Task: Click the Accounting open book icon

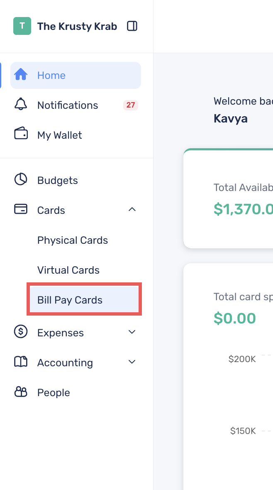Action: coord(21,362)
